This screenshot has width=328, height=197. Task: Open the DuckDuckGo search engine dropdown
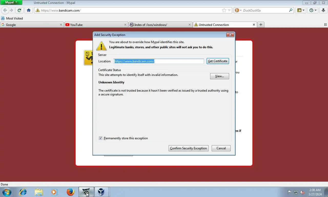(x=238, y=10)
